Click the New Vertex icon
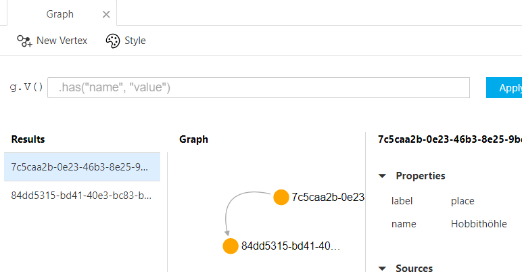Viewport: 522px width, 272px height. 25,41
